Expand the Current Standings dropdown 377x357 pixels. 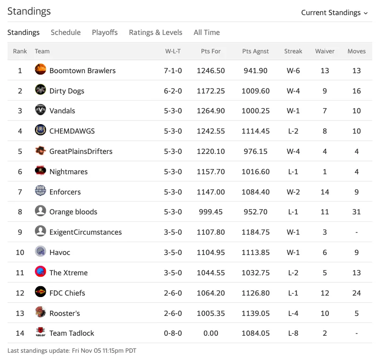335,12
